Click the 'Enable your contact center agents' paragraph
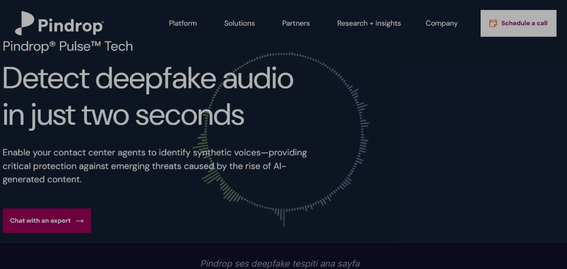 pyautogui.click(x=155, y=166)
